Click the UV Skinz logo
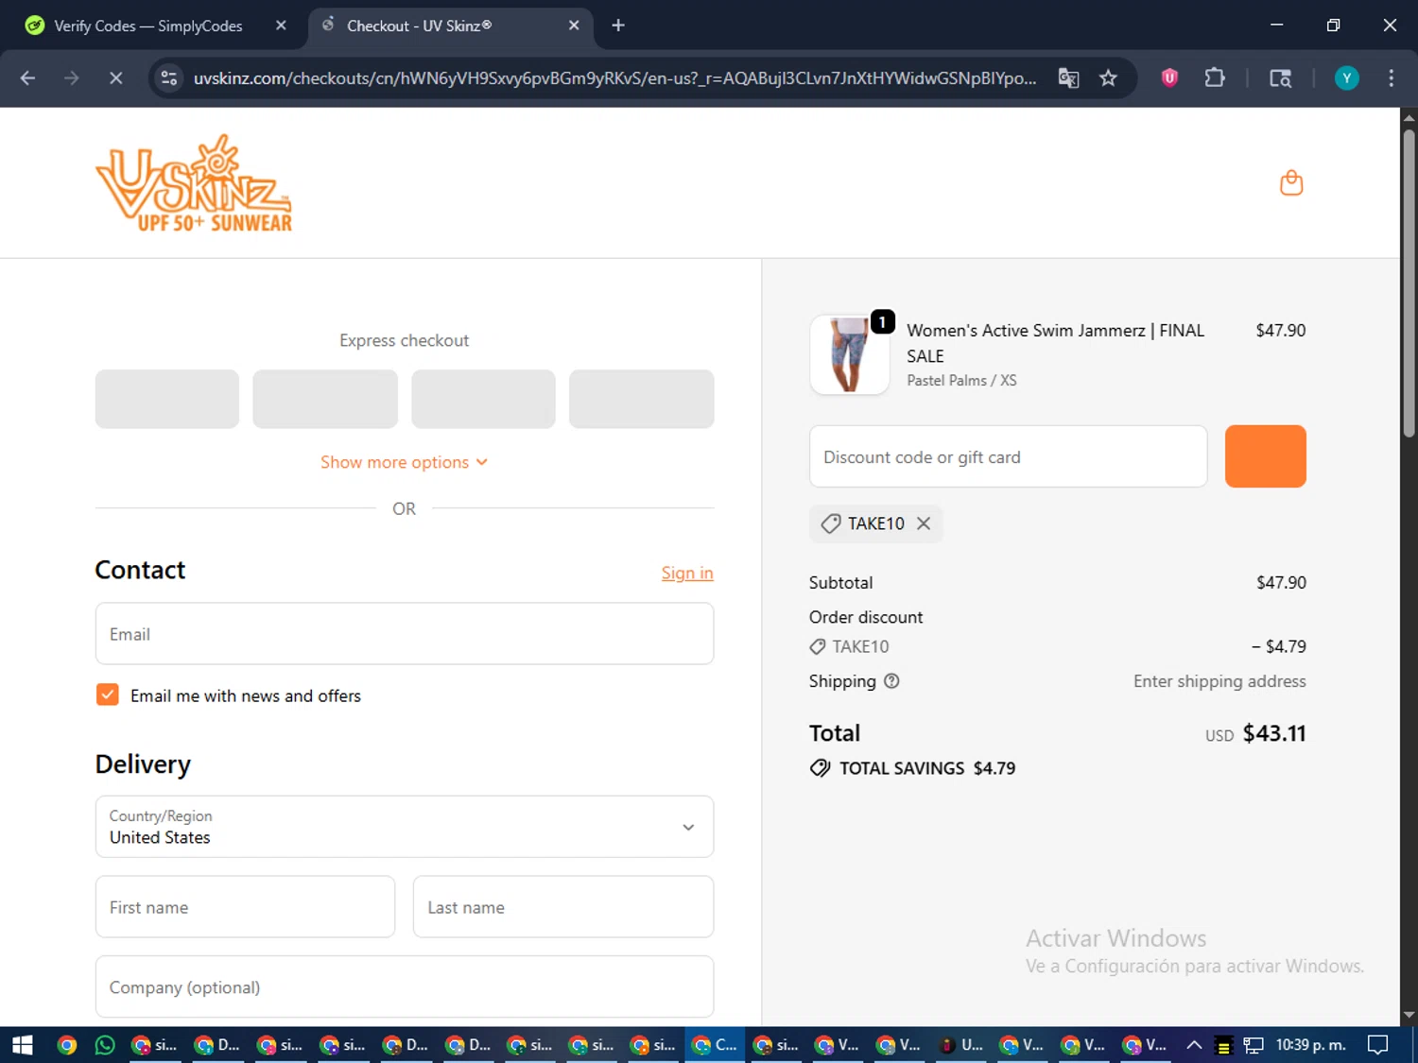The height and width of the screenshot is (1063, 1418). 194,182
